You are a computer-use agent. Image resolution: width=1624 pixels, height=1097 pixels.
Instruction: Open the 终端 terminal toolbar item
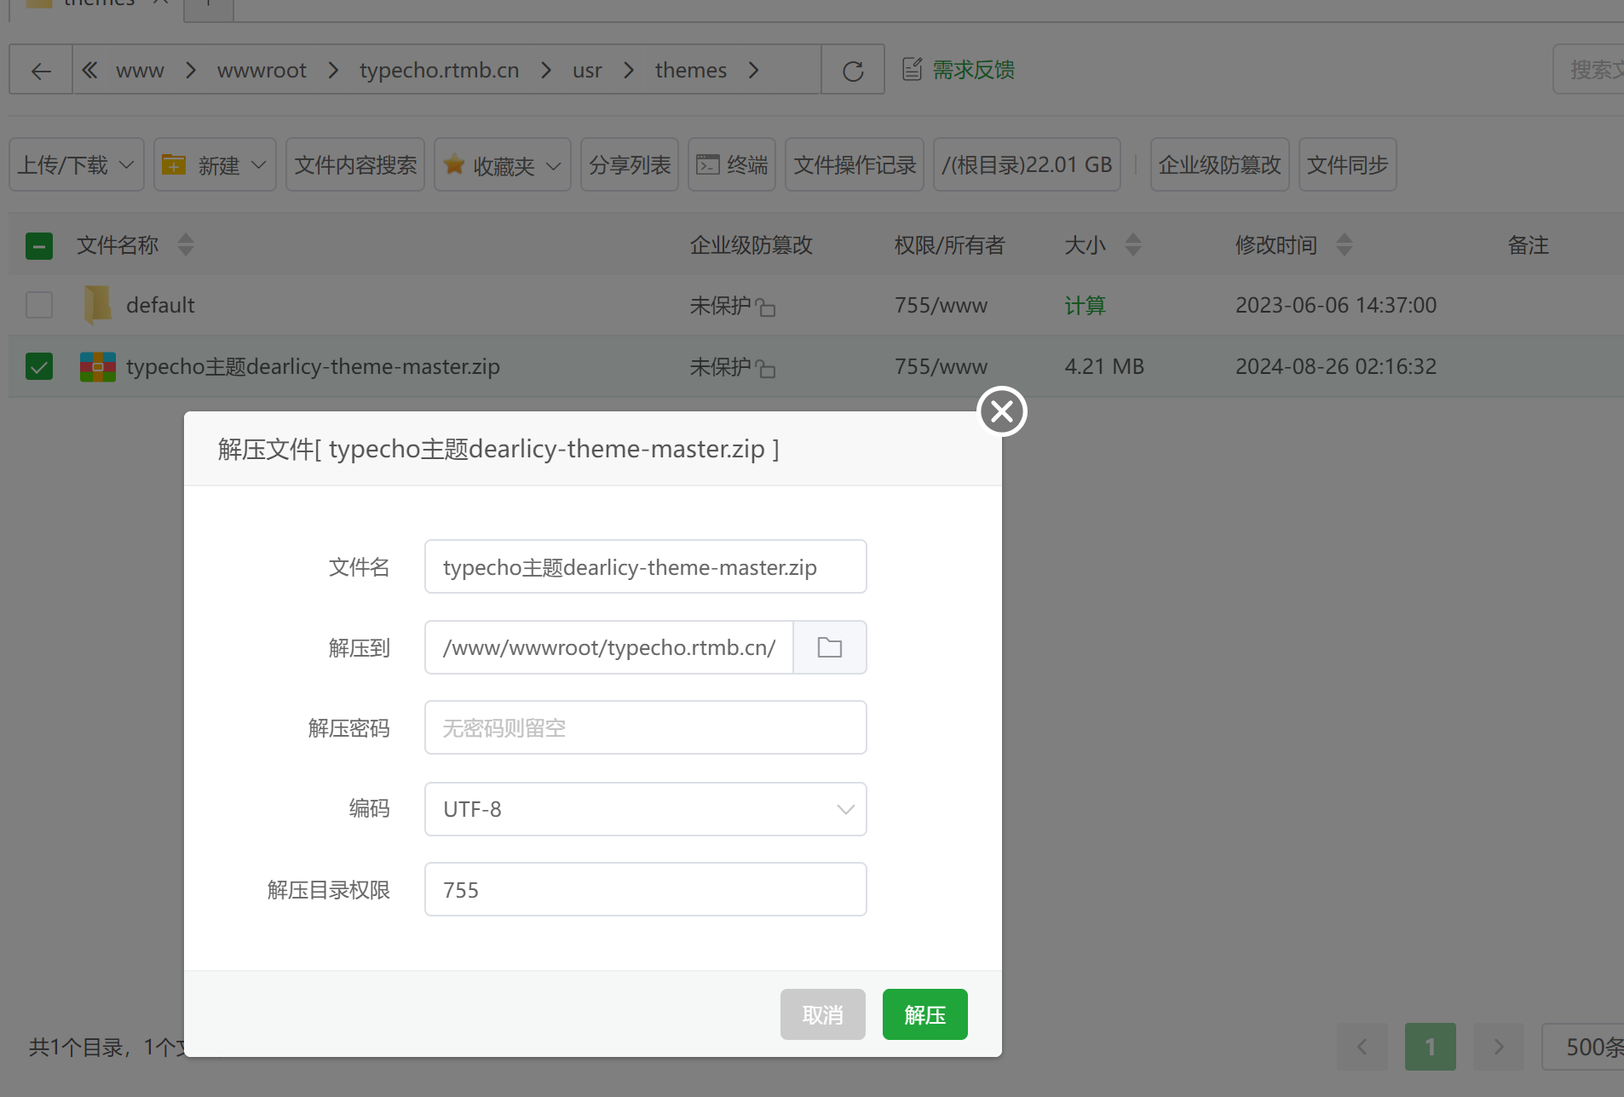click(732, 164)
